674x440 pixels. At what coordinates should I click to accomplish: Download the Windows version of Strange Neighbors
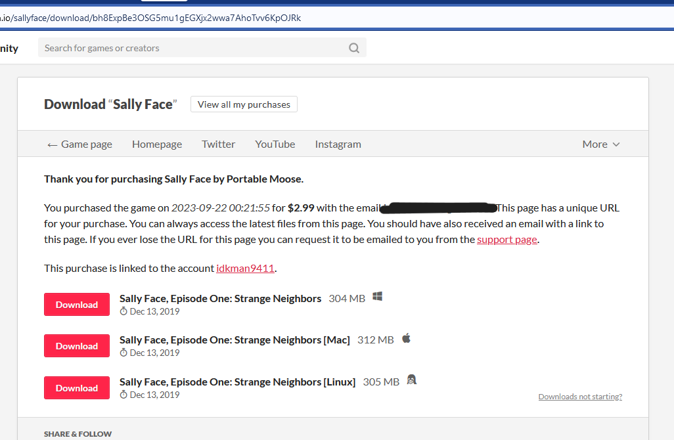coord(76,304)
